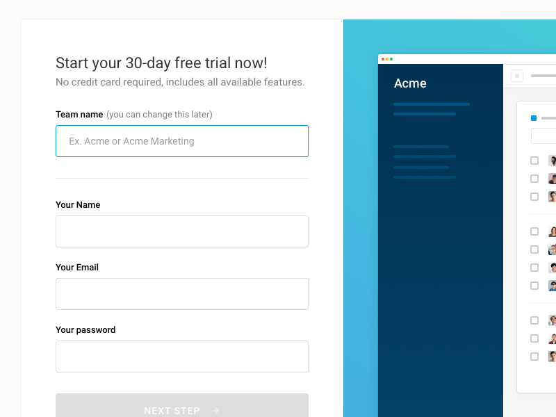
Task: Check the checkbox beside the man in blue
Action: (534, 286)
